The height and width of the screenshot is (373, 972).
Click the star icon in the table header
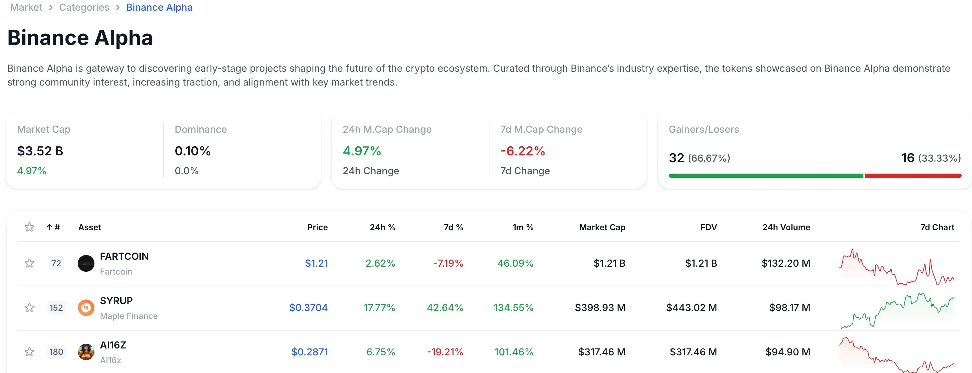pos(29,227)
